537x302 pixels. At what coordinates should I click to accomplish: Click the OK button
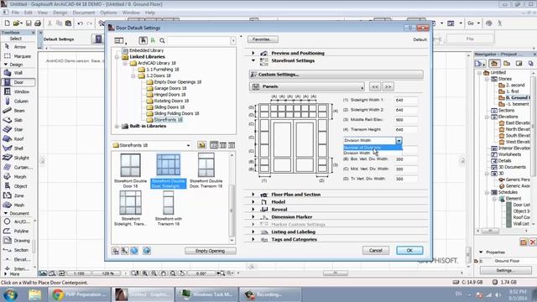click(x=409, y=250)
